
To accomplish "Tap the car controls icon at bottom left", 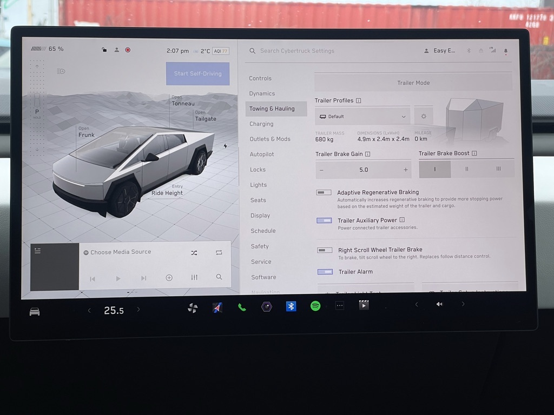I will pyautogui.click(x=35, y=312).
